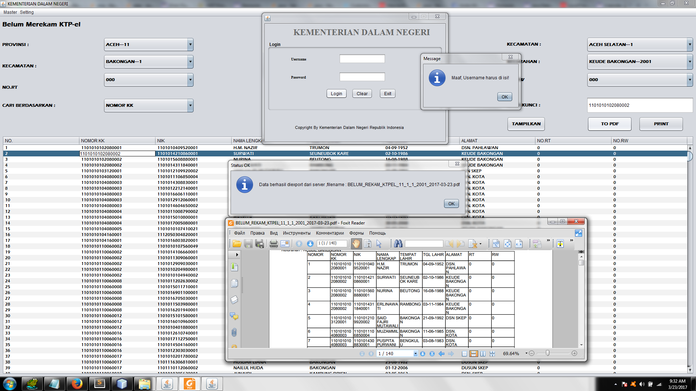Image resolution: width=696 pixels, height=391 pixels.
Task: Adjust the Foxit zoom slider handle
Action: point(547,353)
